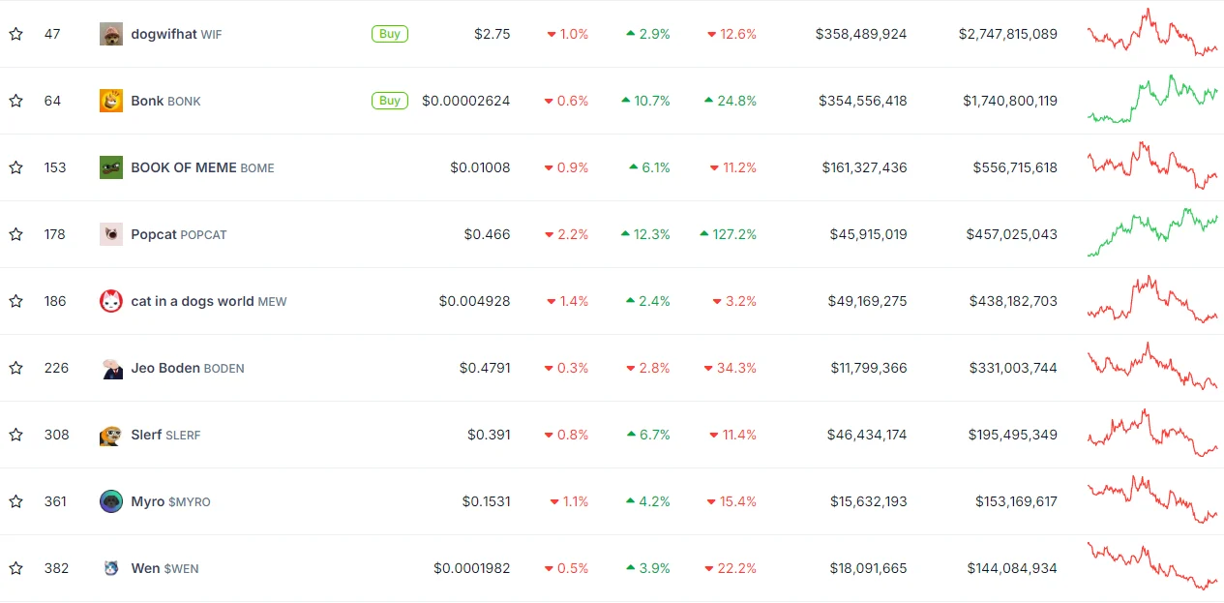Click the Wen coin logo icon

coord(111,568)
